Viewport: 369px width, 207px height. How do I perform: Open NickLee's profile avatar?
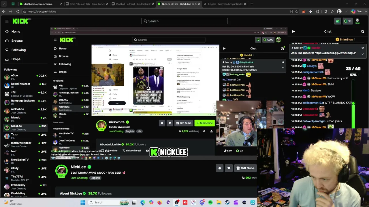coord(61,171)
